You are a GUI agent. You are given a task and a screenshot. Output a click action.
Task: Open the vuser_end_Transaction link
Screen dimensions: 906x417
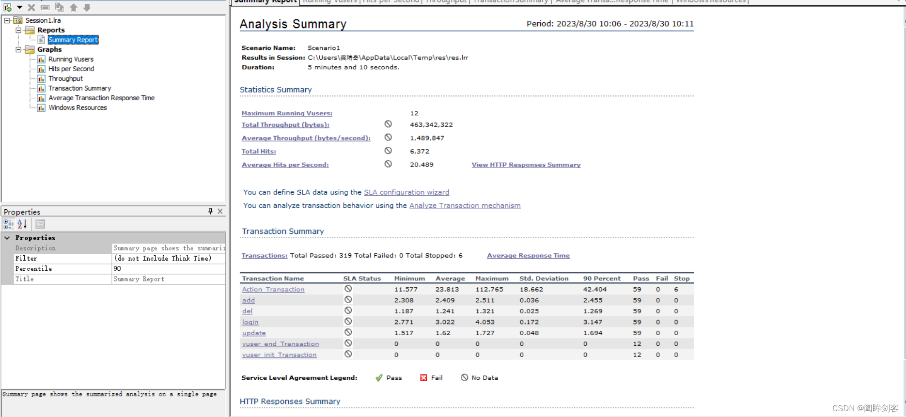(281, 344)
